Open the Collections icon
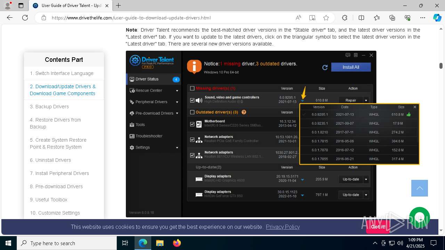 (392, 18)
